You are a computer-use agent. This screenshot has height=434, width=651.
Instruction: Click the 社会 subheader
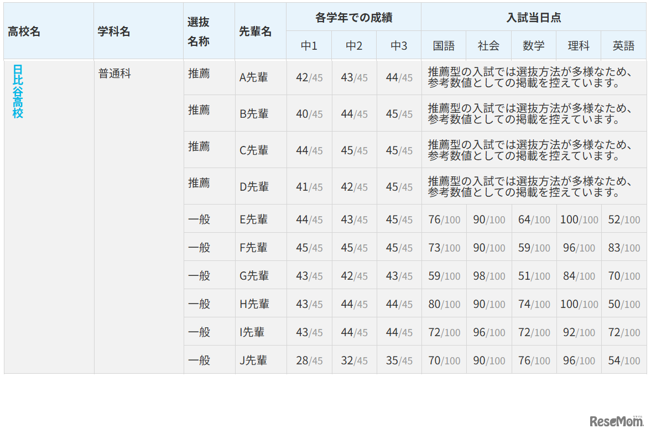point(489,46)
